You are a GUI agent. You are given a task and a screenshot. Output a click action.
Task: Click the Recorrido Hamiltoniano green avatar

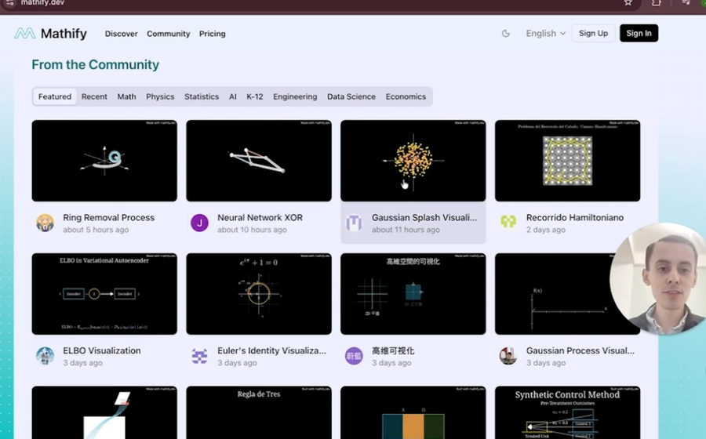click(508, 222)
